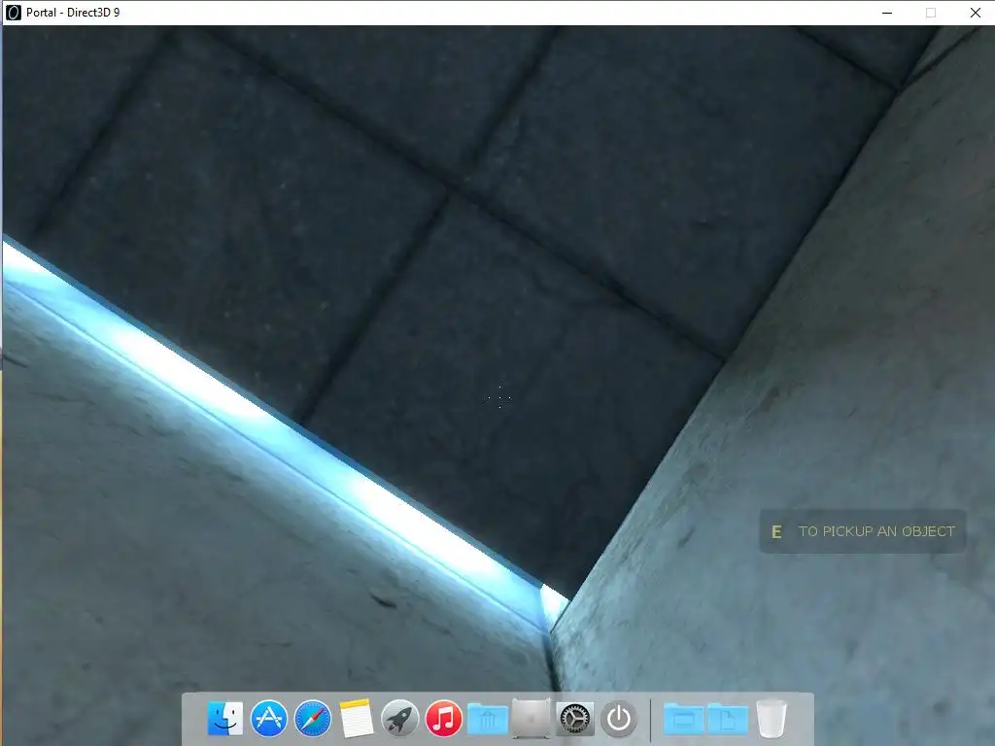Click the Portal - Direct3D 9 title text
Viewport: 995px width, 746px height.
pyautogui.click(x=73, y=12)
